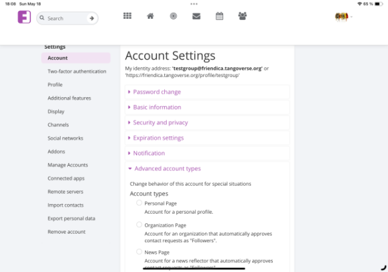Open Remote servers page
This screenshot has height=272, width=388.
point(65,192)
